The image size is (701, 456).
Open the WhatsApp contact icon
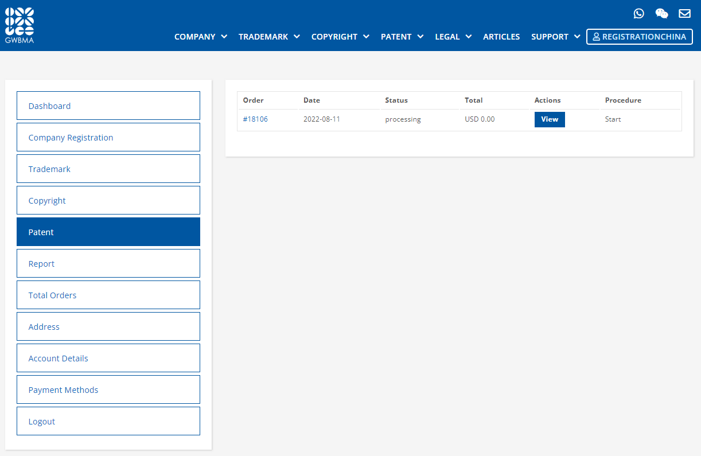click(639, 13)
